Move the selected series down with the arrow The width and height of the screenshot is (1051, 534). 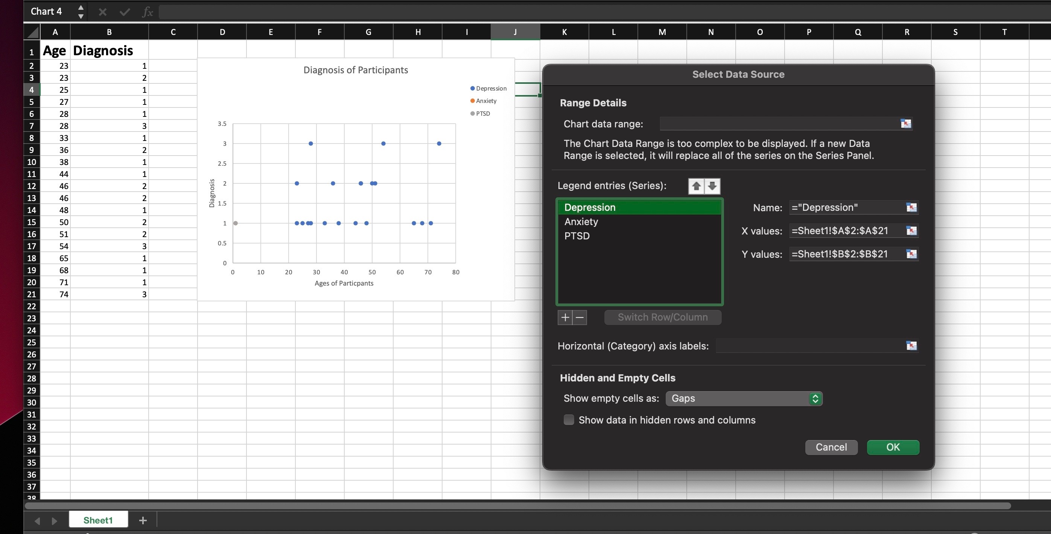[712, 186]
